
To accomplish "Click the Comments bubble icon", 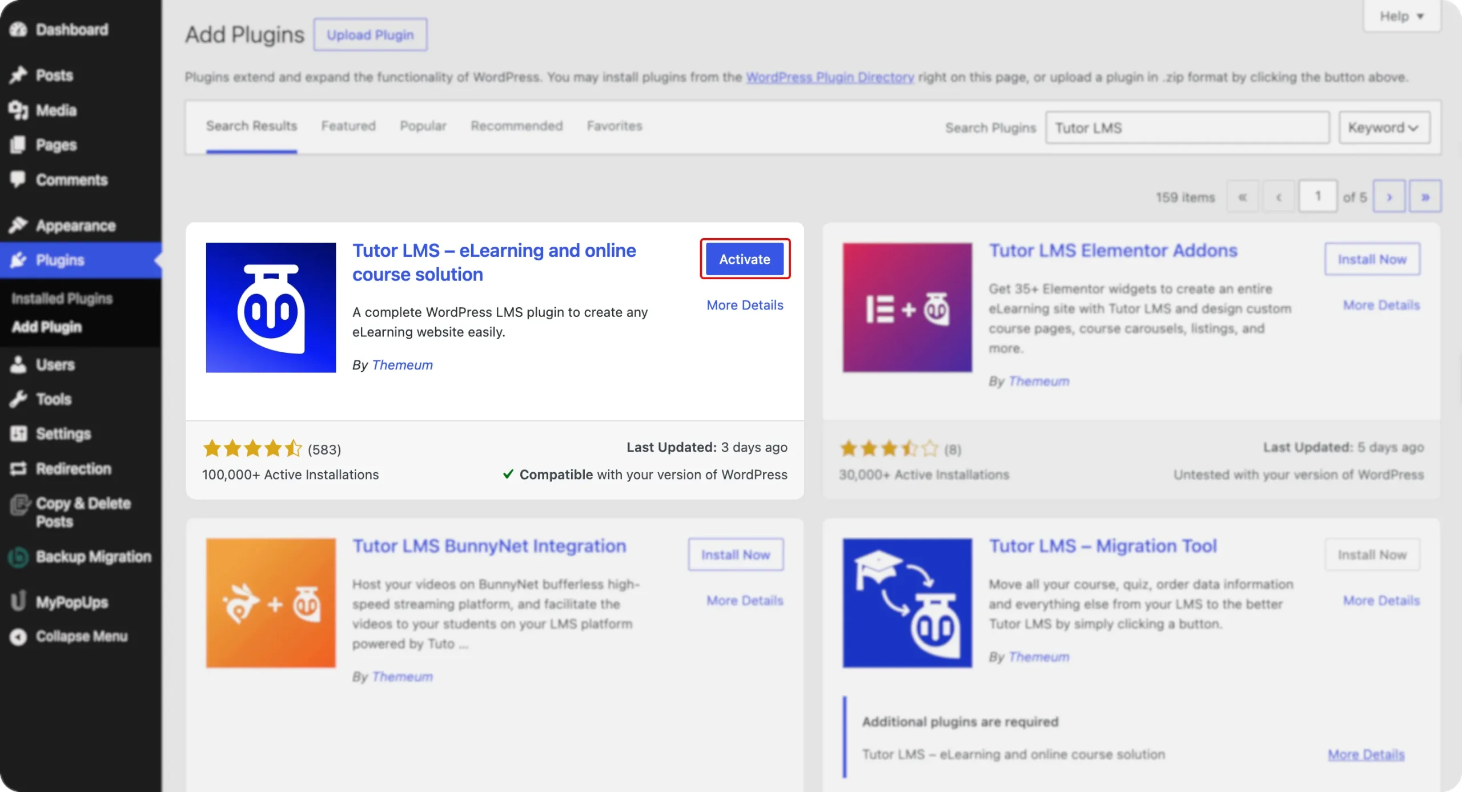I will [18, 180].
